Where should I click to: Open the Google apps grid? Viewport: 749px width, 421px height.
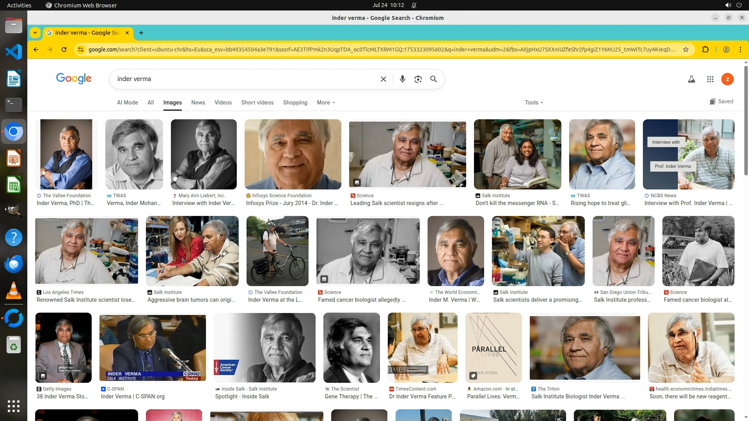(x=710, y=79)
